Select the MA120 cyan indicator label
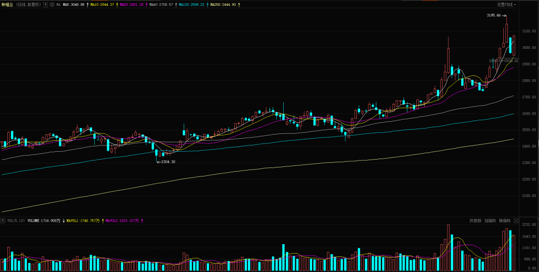Screen dimensions: 539x272 coord(192,4)
